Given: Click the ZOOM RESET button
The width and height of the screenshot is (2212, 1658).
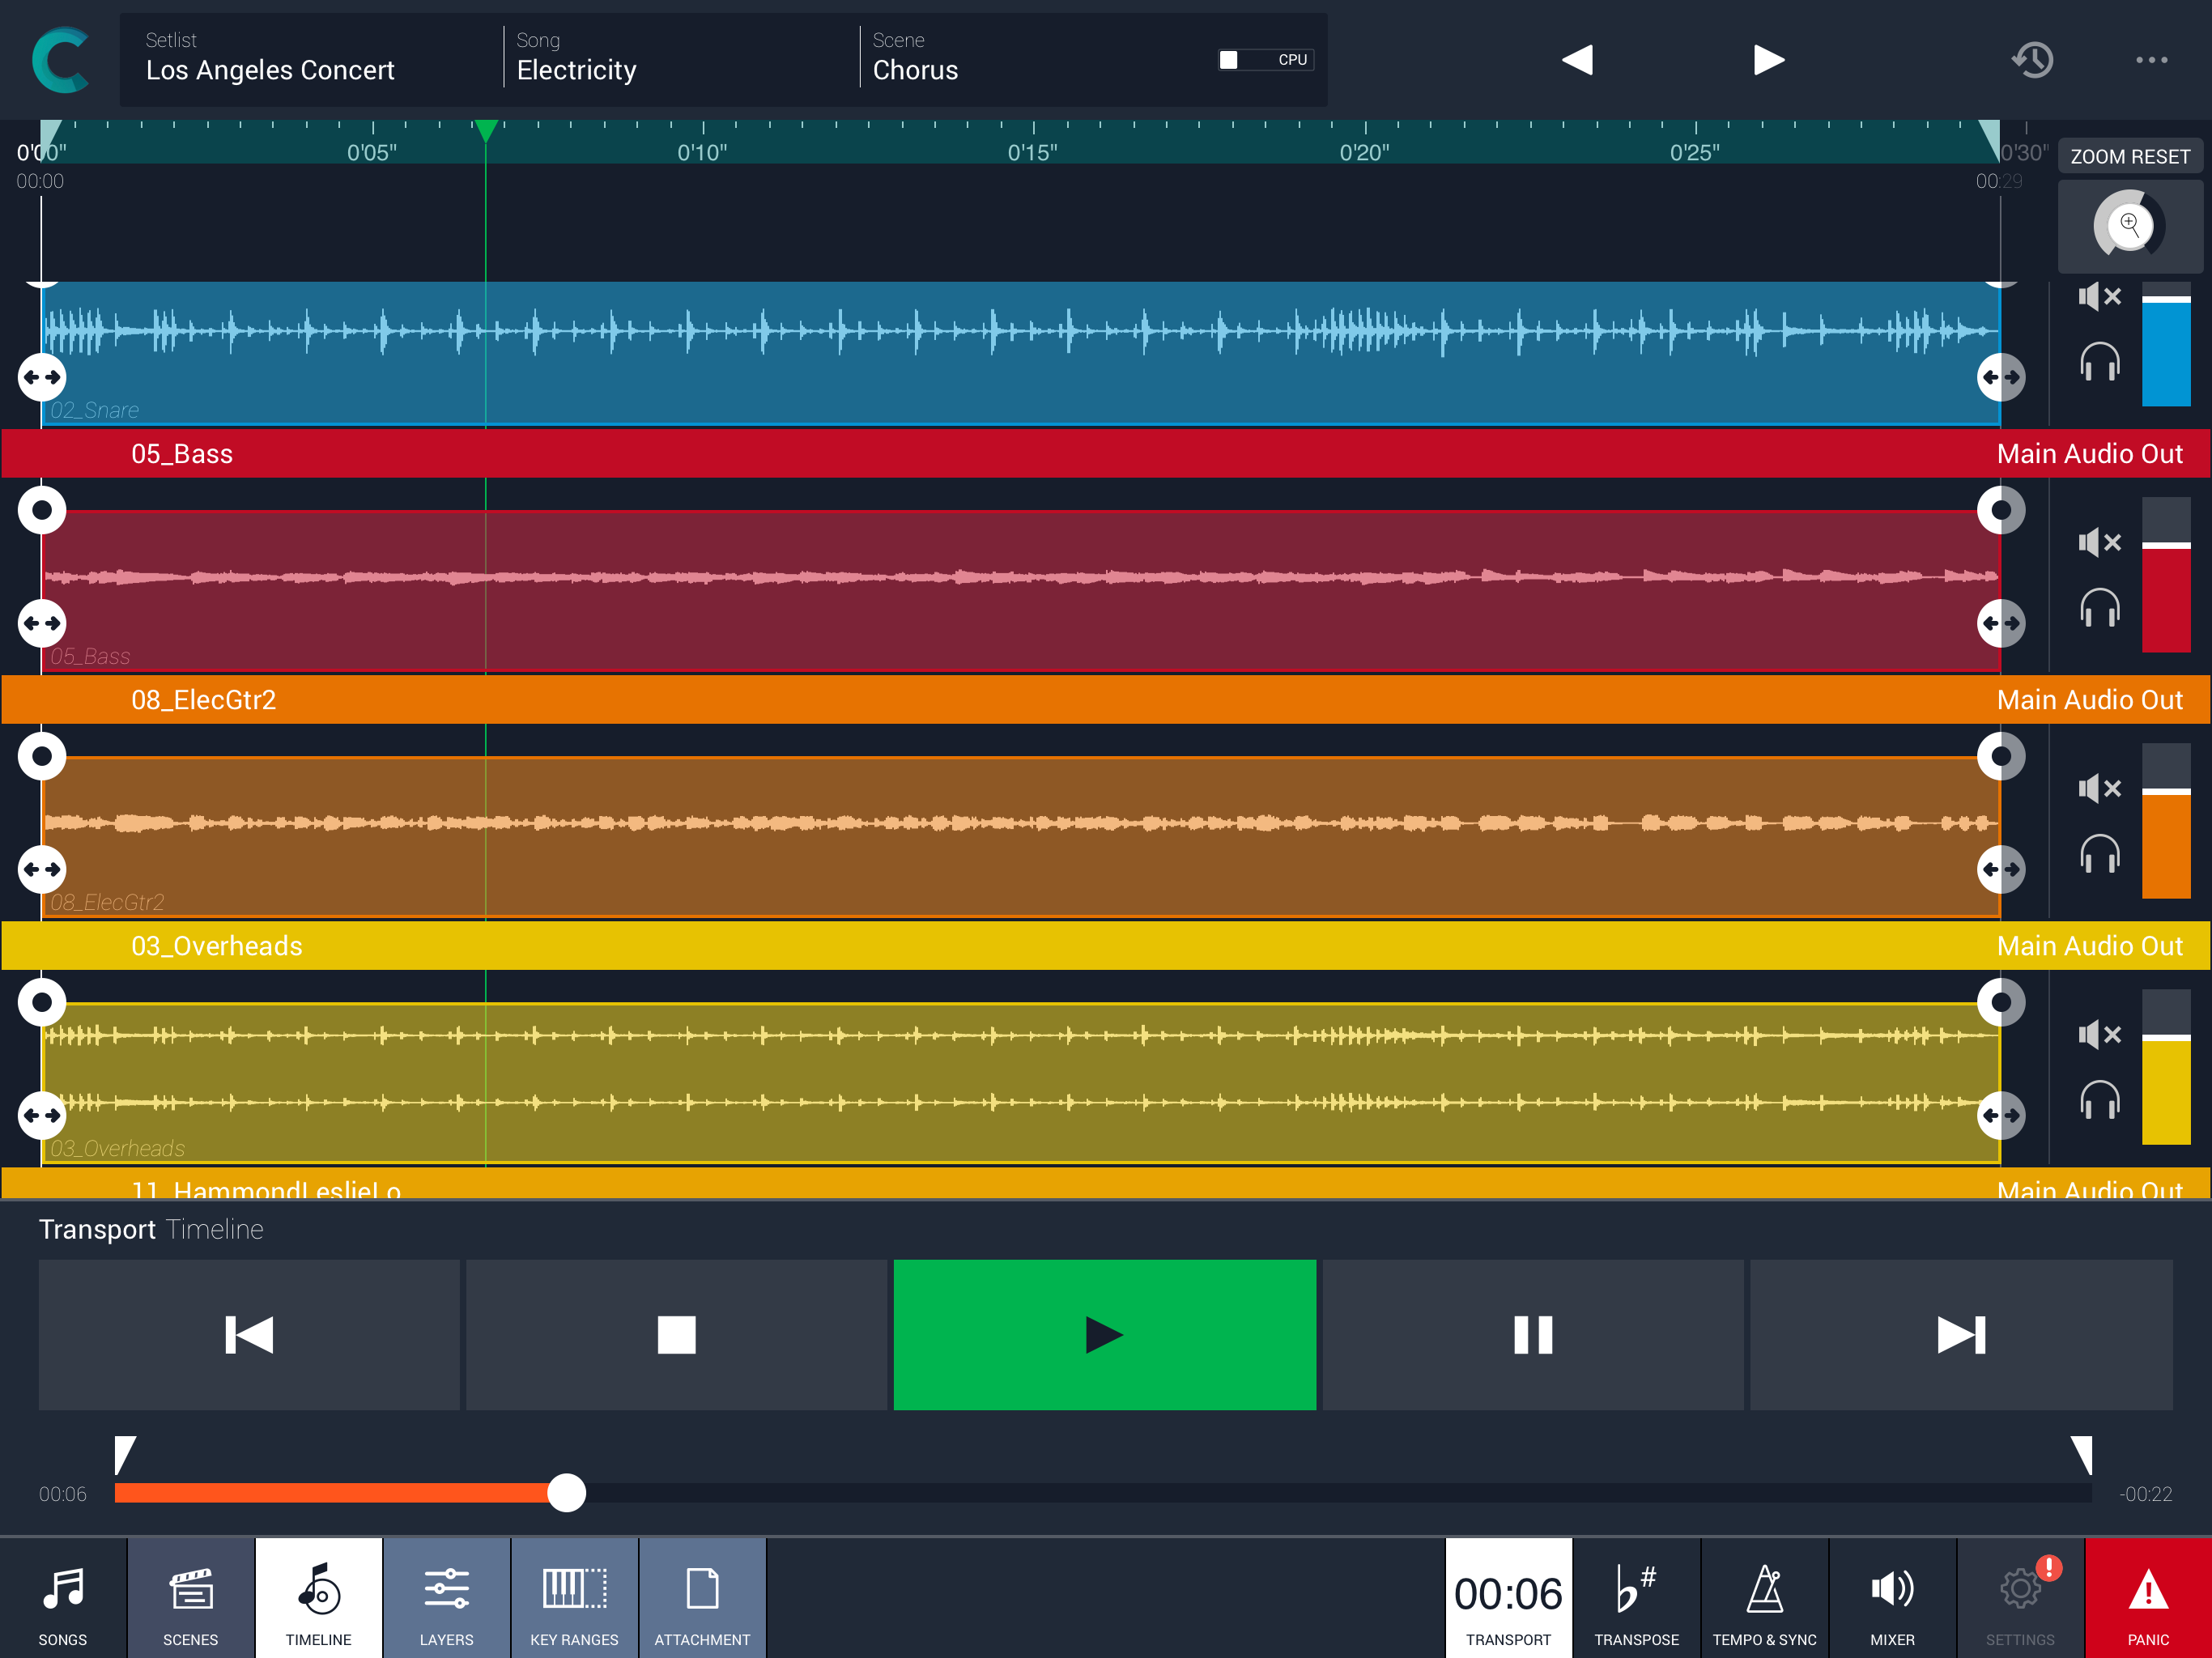Looking at the screenshot, I should (2129, 157).
